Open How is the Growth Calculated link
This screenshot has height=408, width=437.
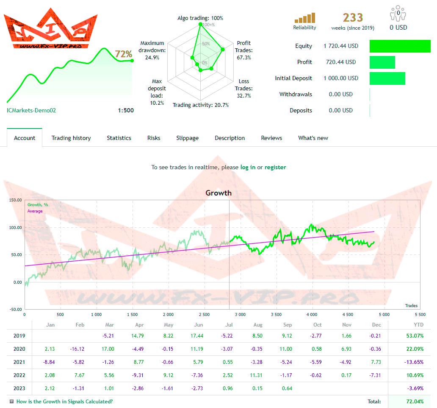click(x=64, y=401)
